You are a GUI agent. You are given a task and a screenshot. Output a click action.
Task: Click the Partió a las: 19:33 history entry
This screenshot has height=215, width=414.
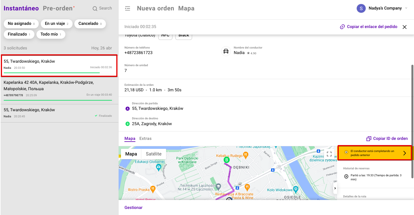[376, 177]
